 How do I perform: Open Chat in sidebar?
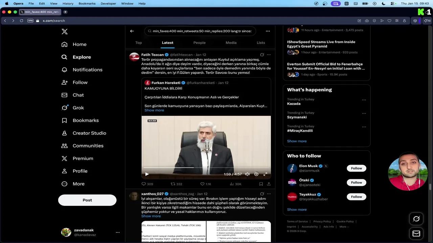click(x=73, y=95)
